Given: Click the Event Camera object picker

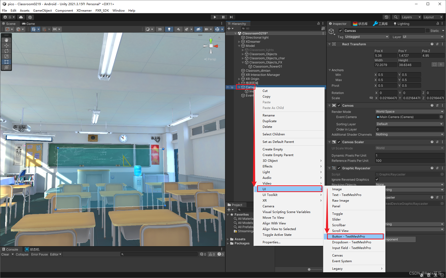Looking at the screenshot, I should click(441, 117).
